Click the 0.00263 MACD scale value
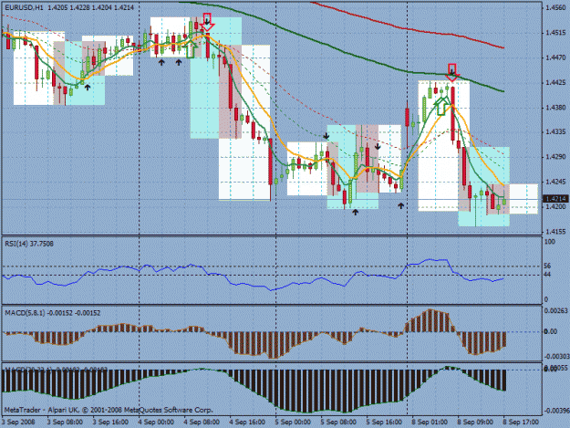Viewport: 570px width, 428px height. (555, 311)
